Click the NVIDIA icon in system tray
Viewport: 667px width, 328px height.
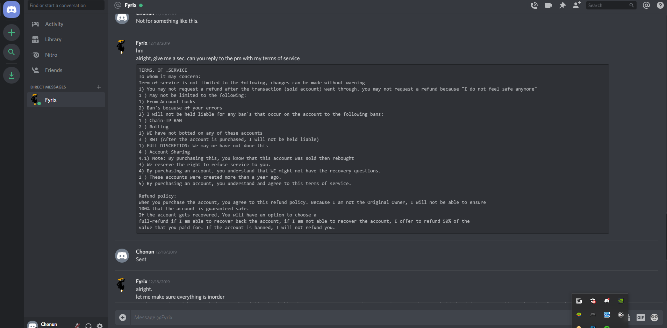coord(621,301)
